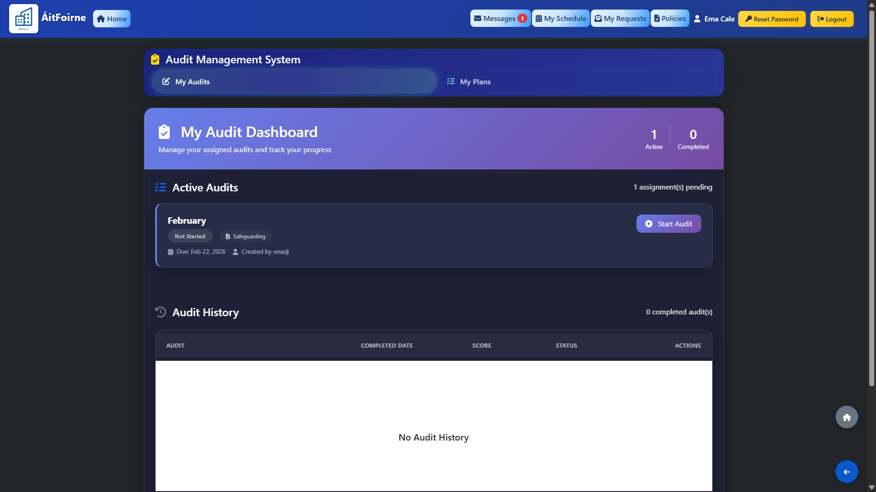Select the Home navigation item
The height and width of the screenshot is (492, 876).
click(x=111, y=19)
